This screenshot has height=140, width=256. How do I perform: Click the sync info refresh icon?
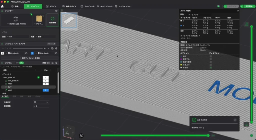pyautogui.click(x=52, y=18)
